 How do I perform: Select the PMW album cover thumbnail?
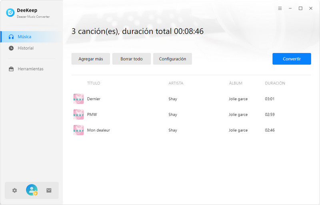(78, 114)
